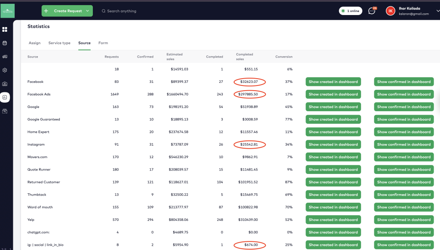This screenshot has height=250, width=440.
Task: Open the Form tab
Action: 103,43
